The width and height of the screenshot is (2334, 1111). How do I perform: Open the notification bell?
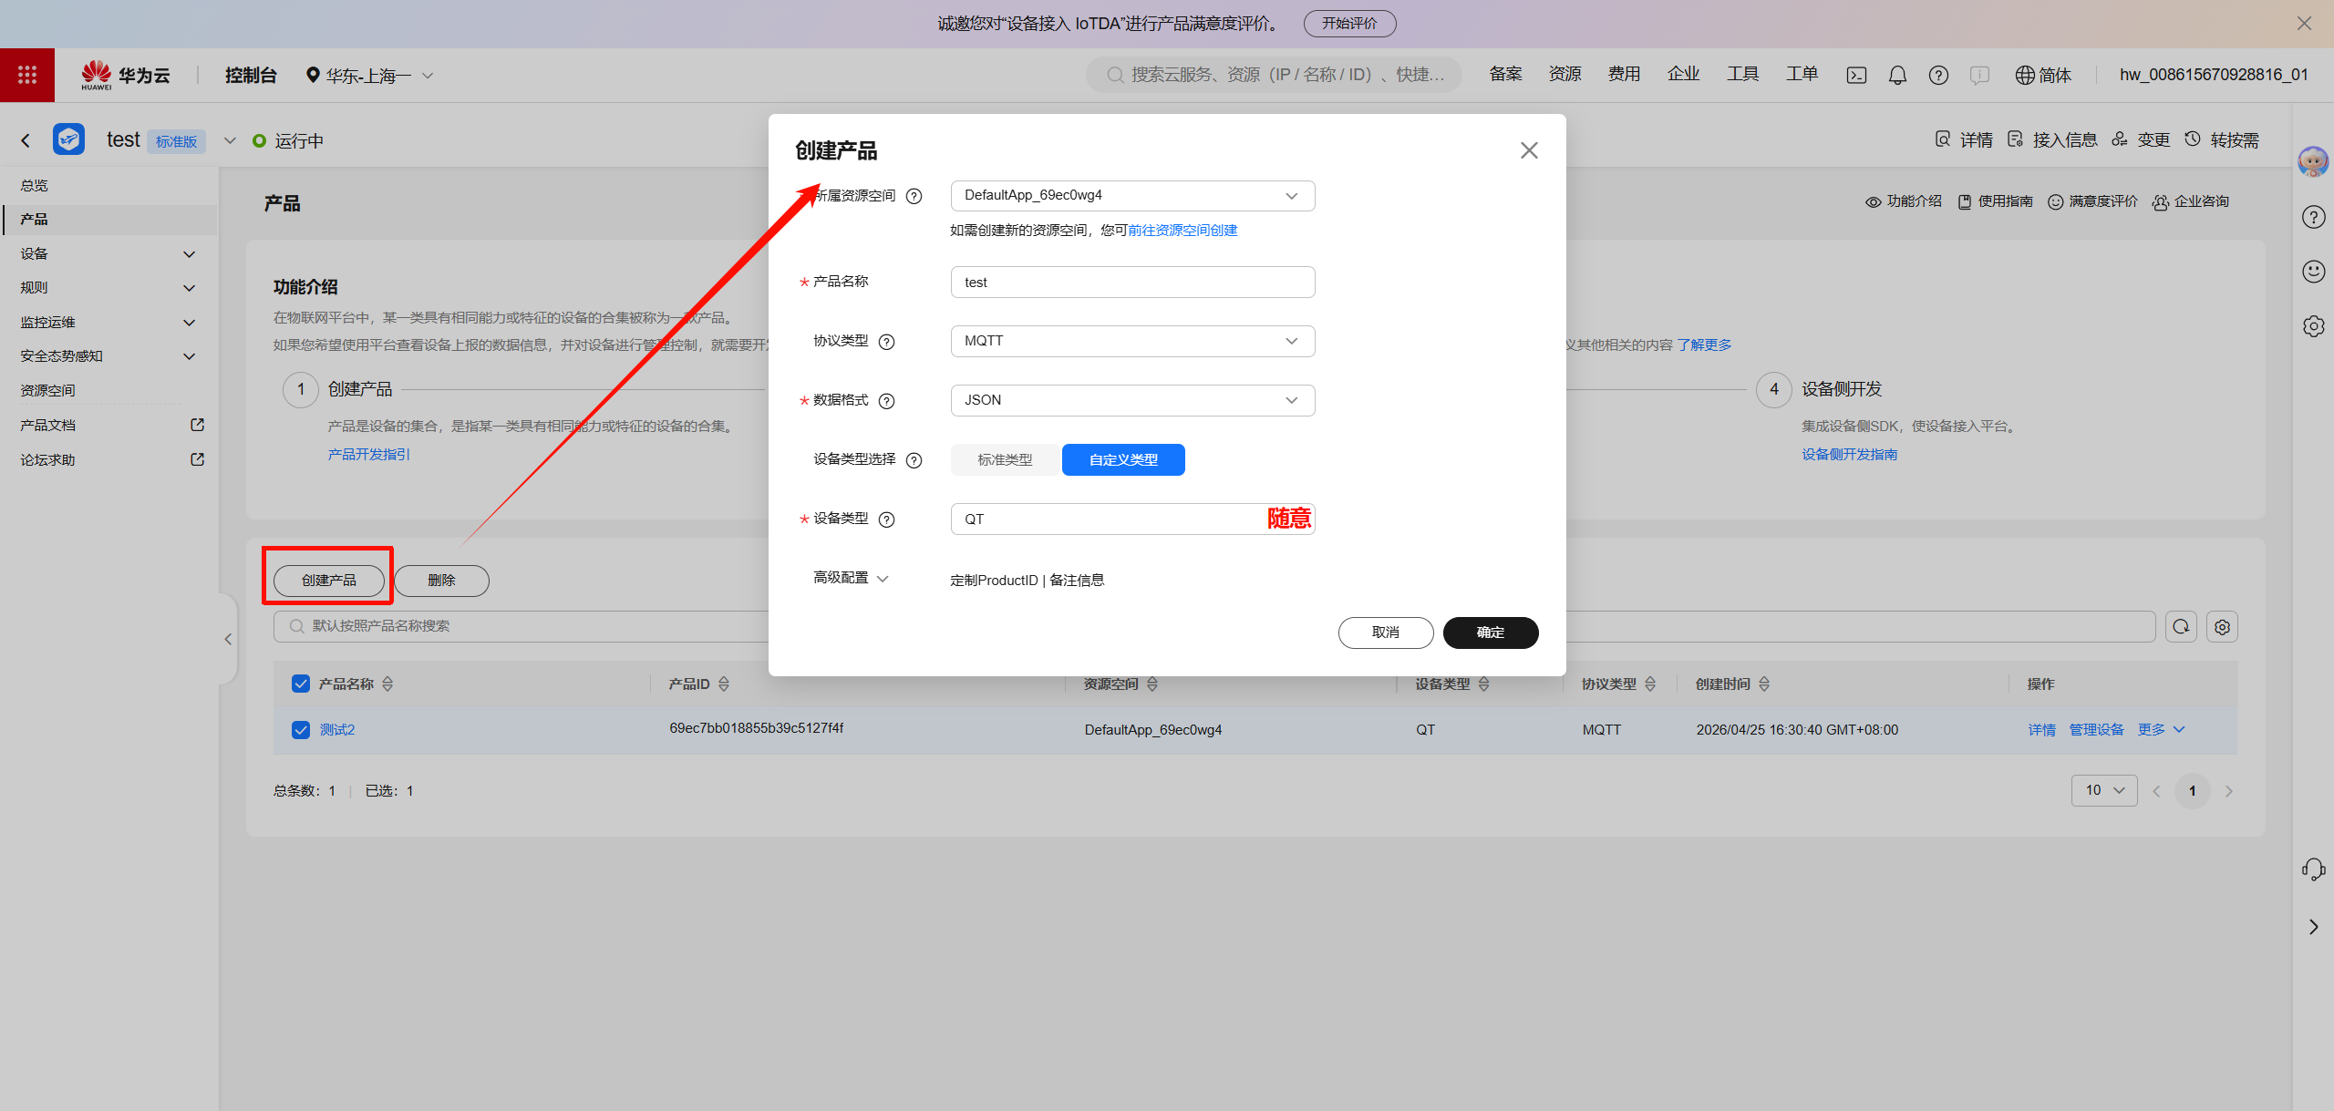tap(1897, 75)
